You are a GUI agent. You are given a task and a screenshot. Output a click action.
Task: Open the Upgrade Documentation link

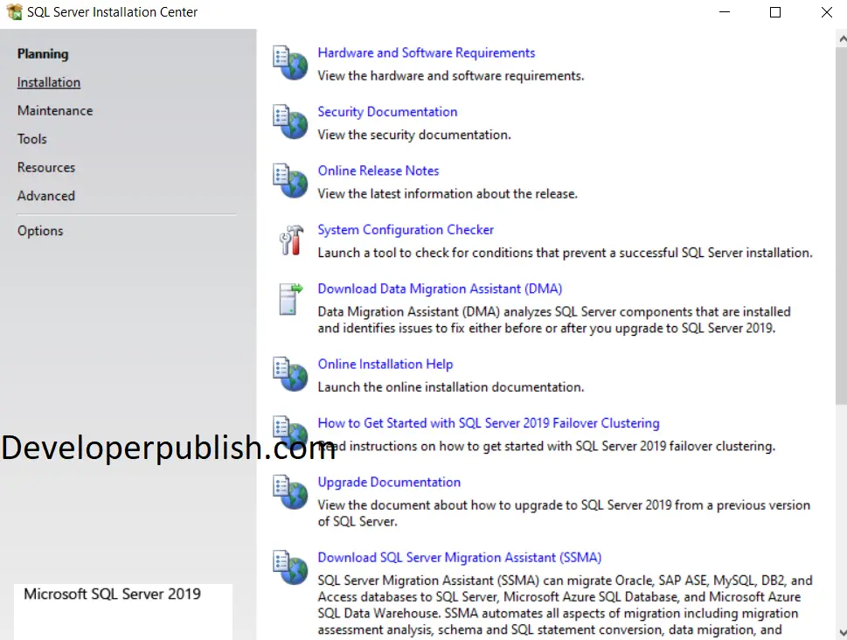coord(389,482)
